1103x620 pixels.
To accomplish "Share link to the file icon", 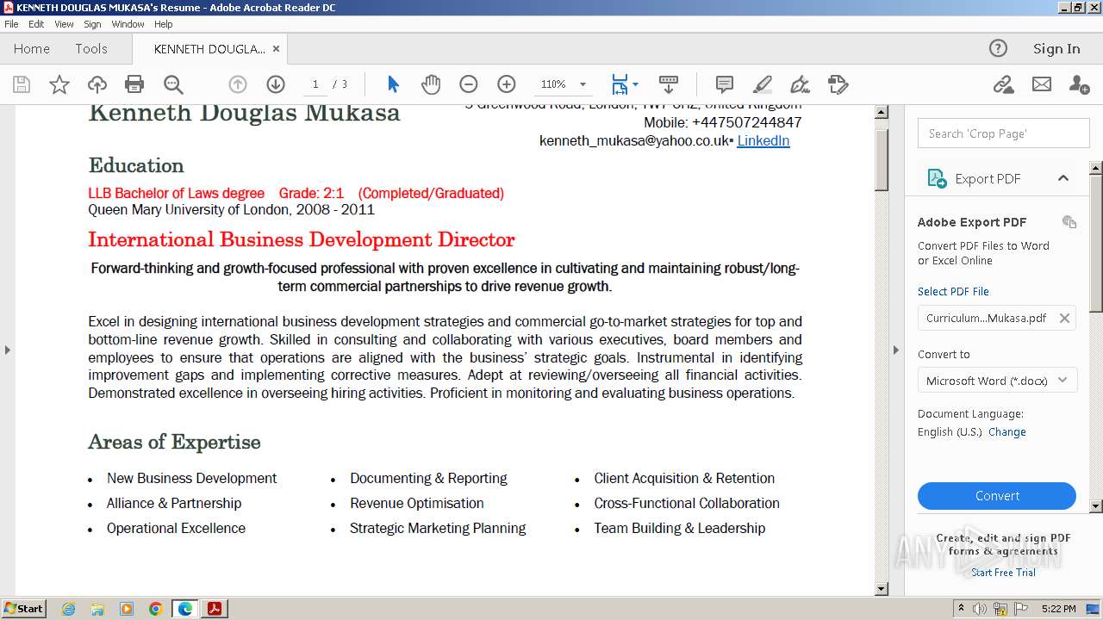I will [x=1003, y=84].
